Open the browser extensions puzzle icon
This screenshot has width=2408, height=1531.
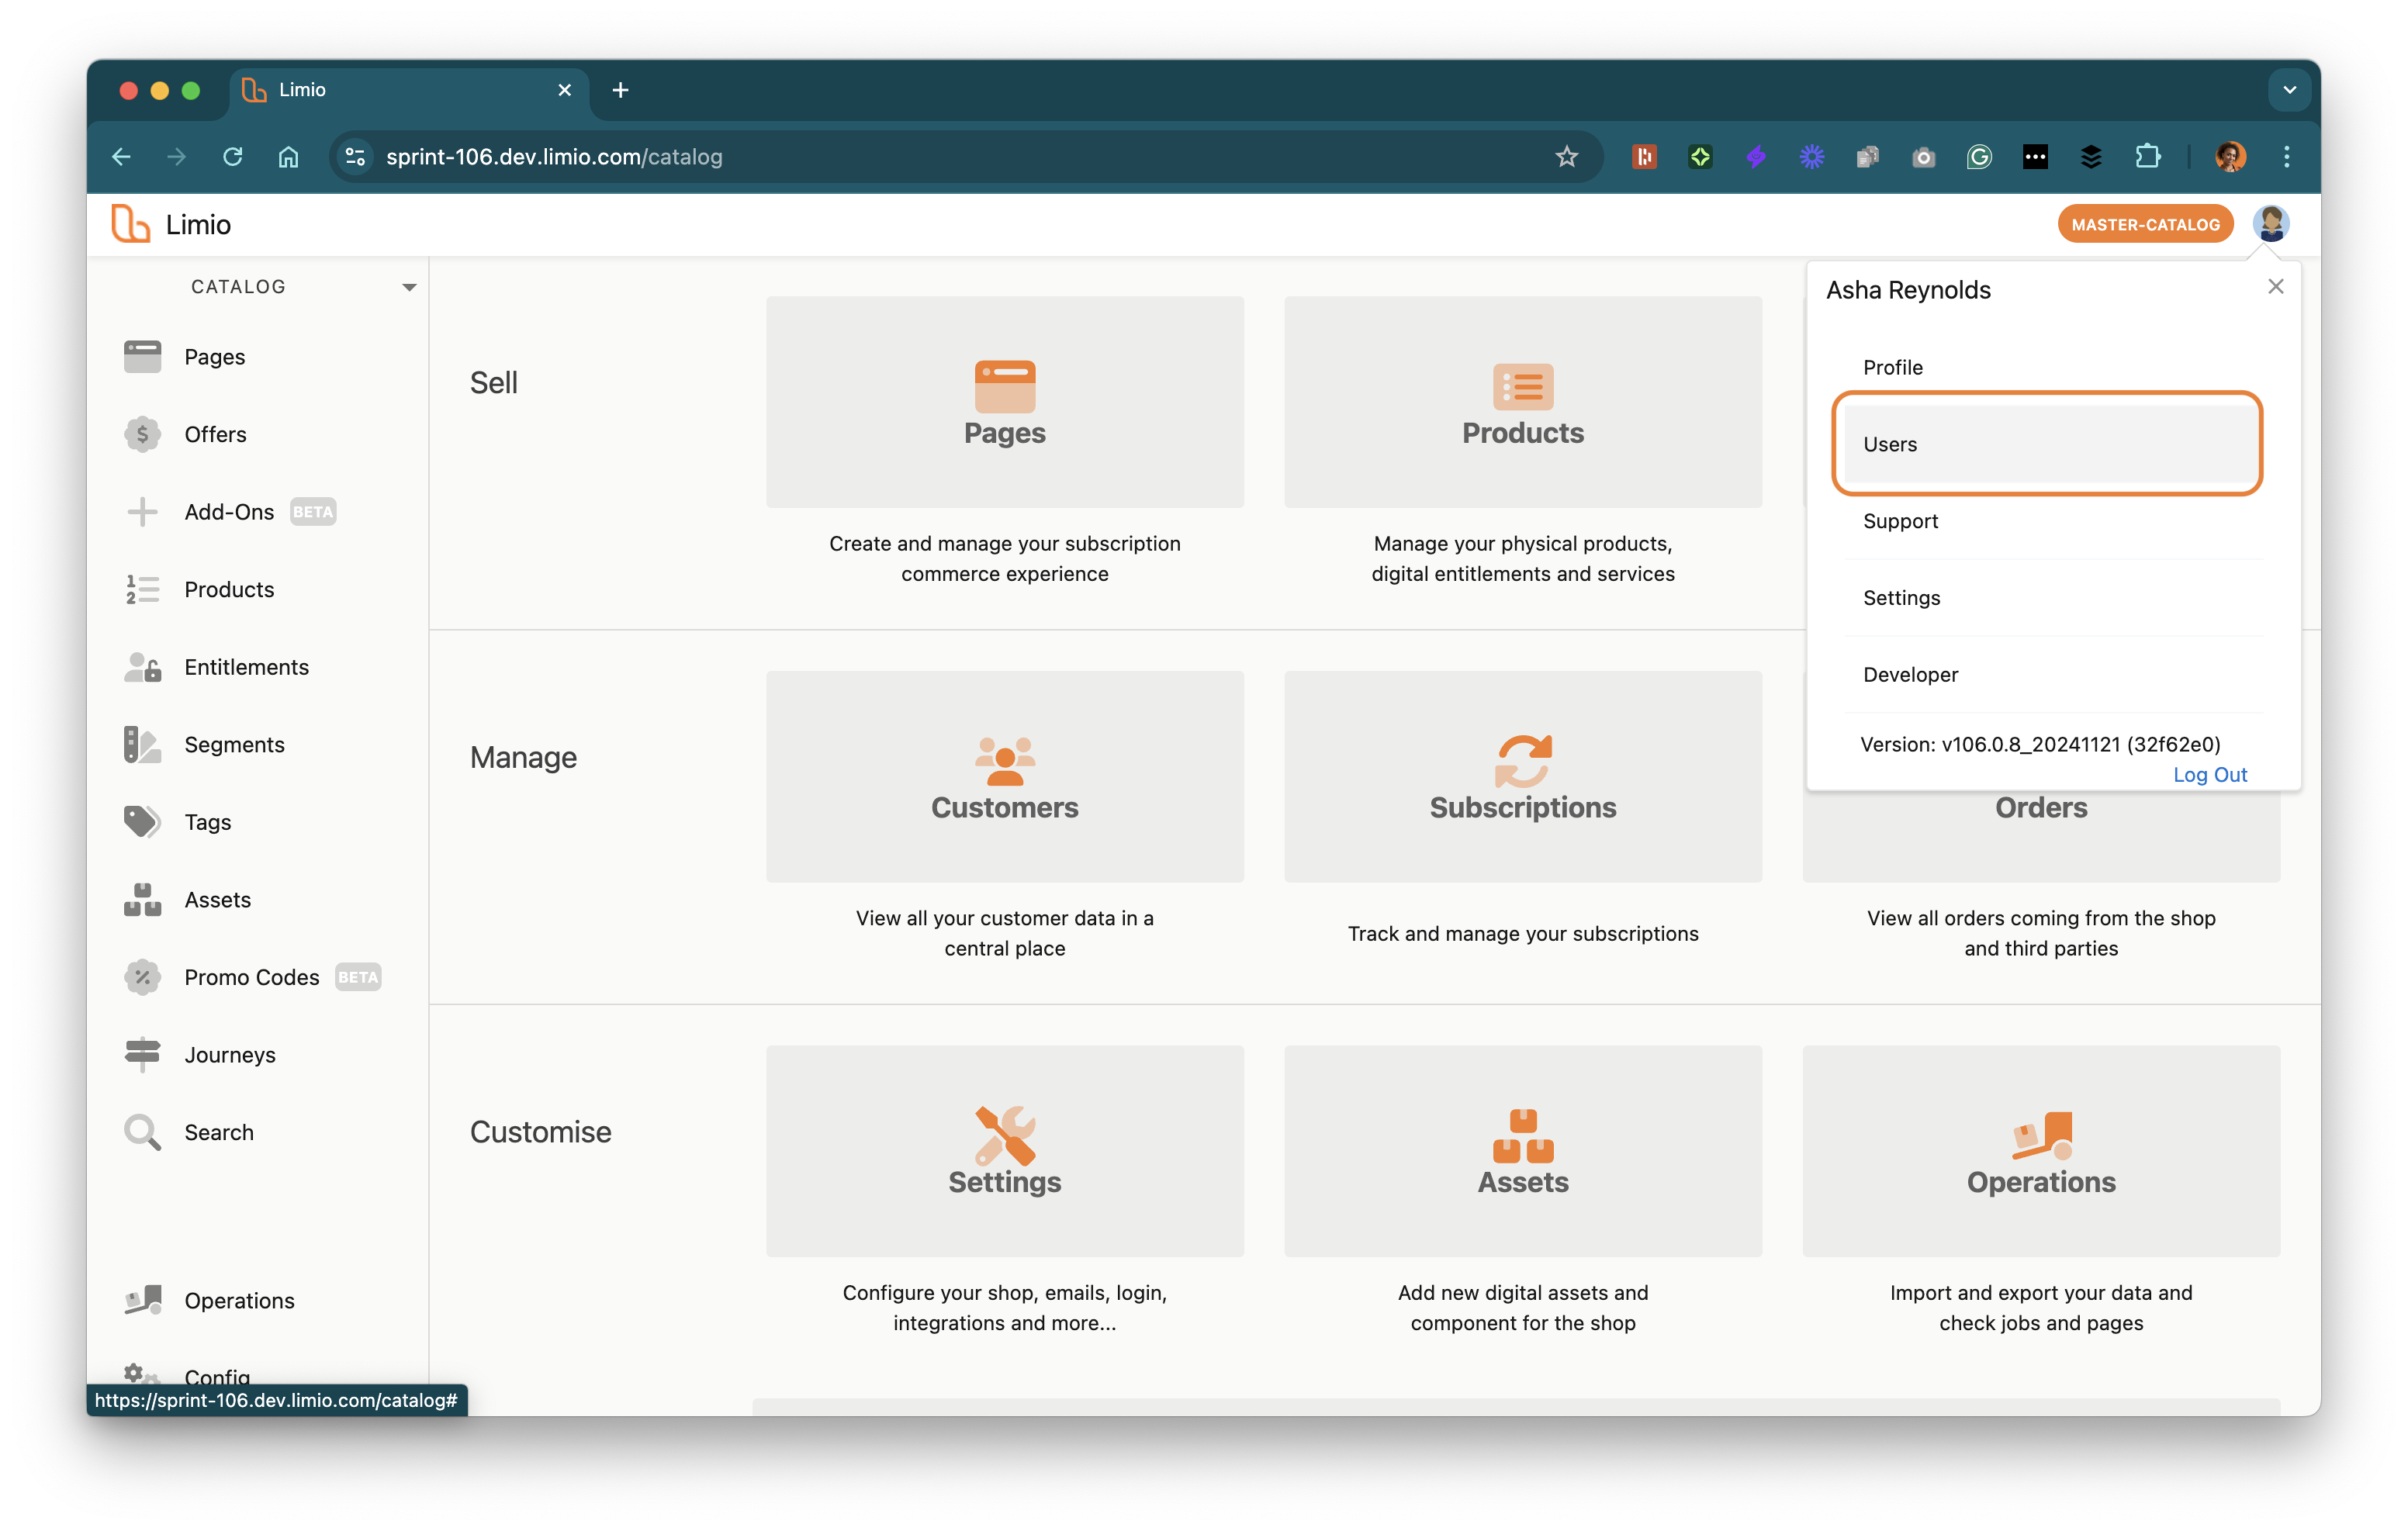tap(2147, 157)
